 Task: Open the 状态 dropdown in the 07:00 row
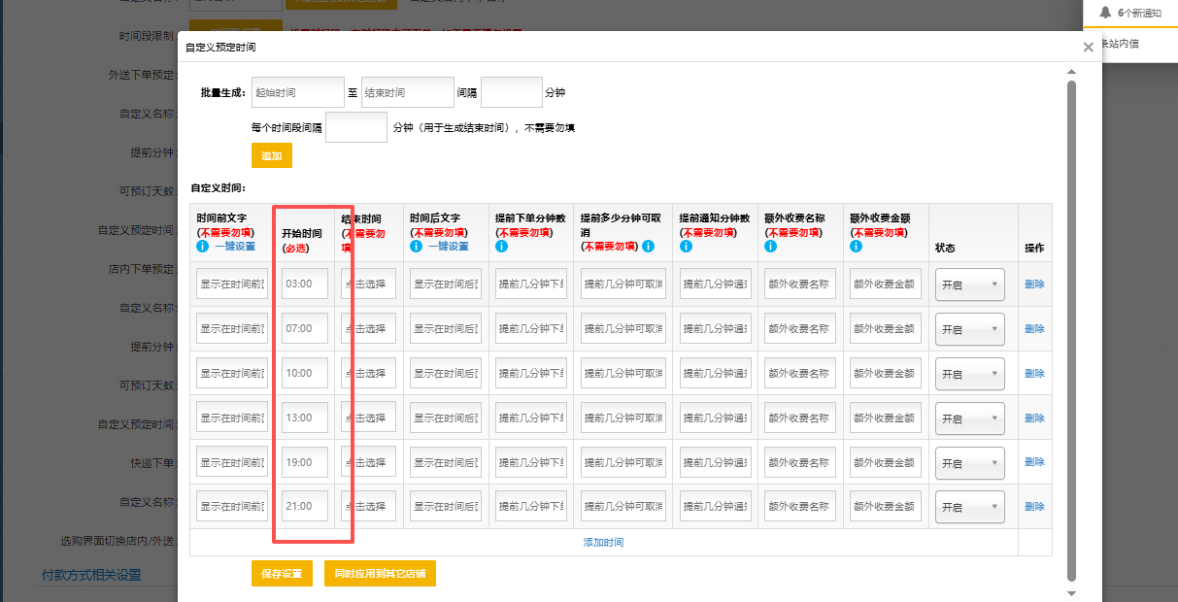[969, 329]
